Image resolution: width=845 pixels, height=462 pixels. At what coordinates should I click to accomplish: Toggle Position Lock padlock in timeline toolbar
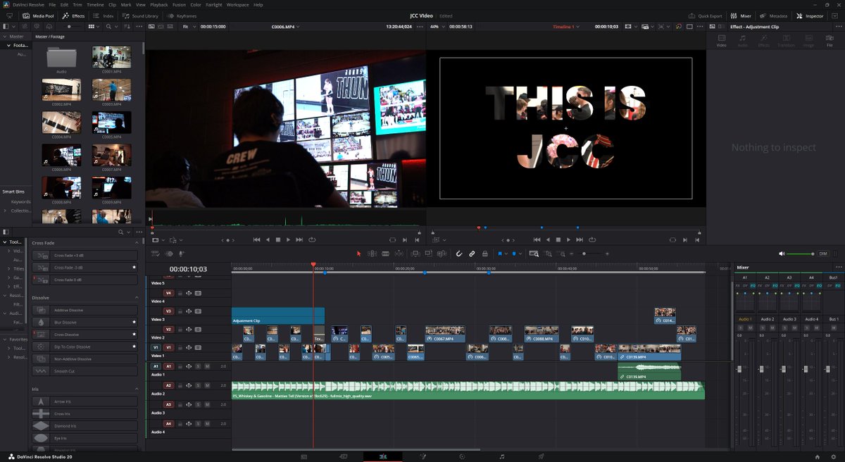tap(485, 254)
